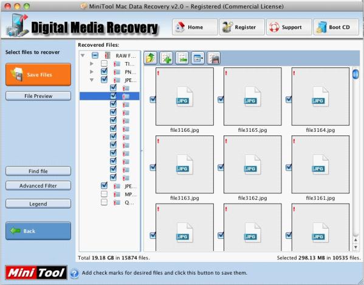Click the 'Selected 298.13 MB in 10535 files' text

point(319,258)
